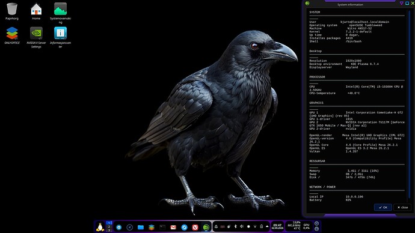Open the notifications bell in system tray

[216, 226]
